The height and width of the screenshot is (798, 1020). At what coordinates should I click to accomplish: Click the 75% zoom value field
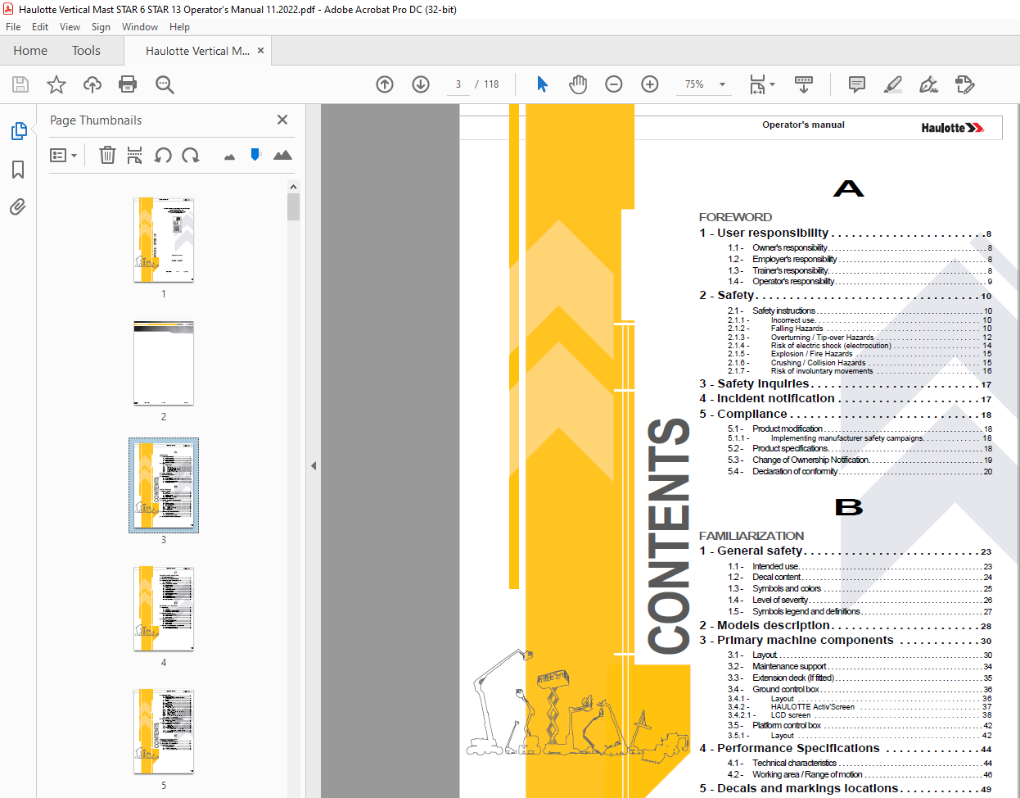[x=694, y=84]
